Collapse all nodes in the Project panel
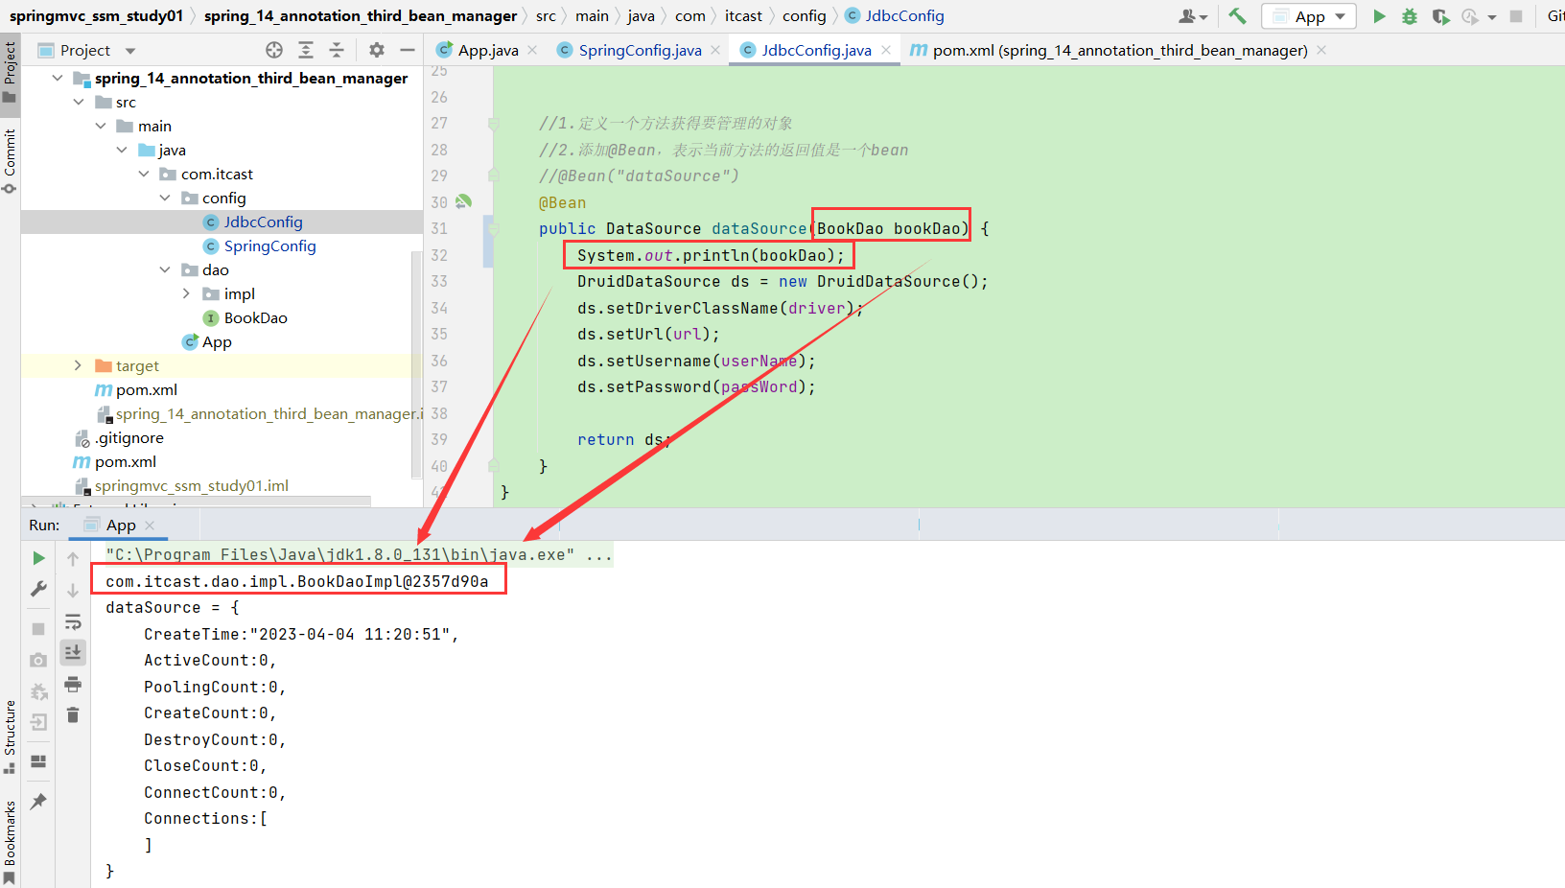The width and height of the screenshot is (1565, 888). tap(337, 50)
